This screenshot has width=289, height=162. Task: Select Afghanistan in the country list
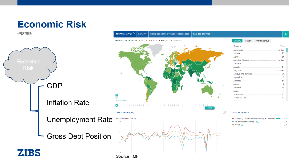pyautogui.click(x=259, y=50)
